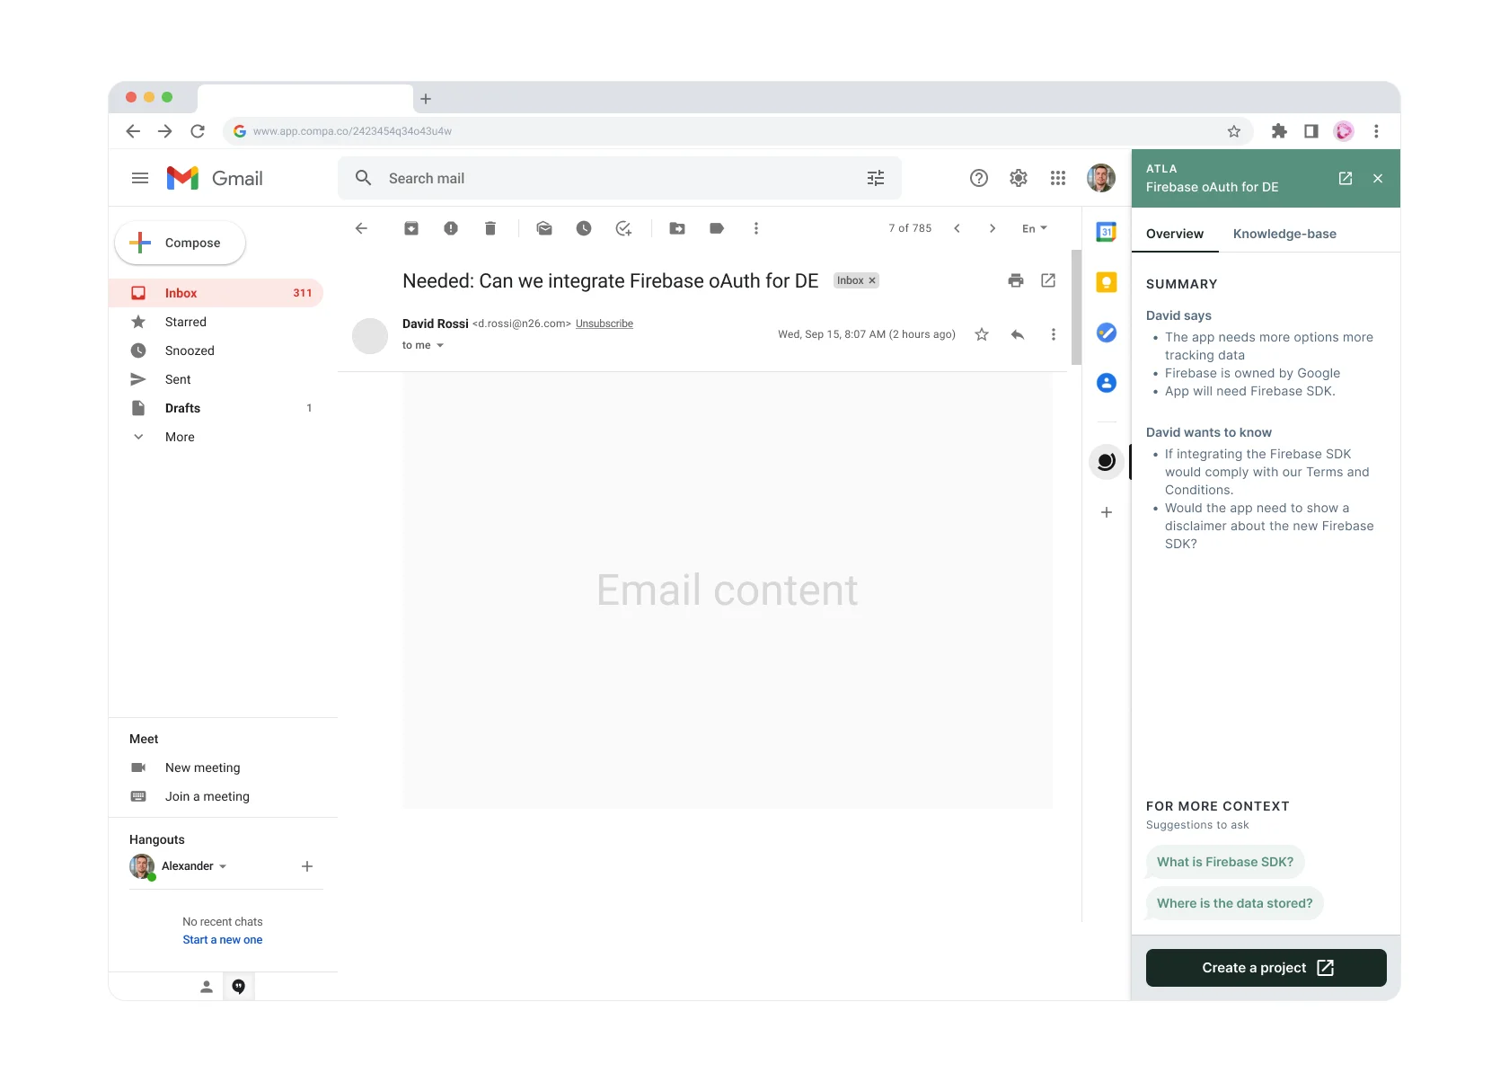1509x1082 pixels.
Task: Snooze this email with clock icon
Action: click(x=584, y=228)
